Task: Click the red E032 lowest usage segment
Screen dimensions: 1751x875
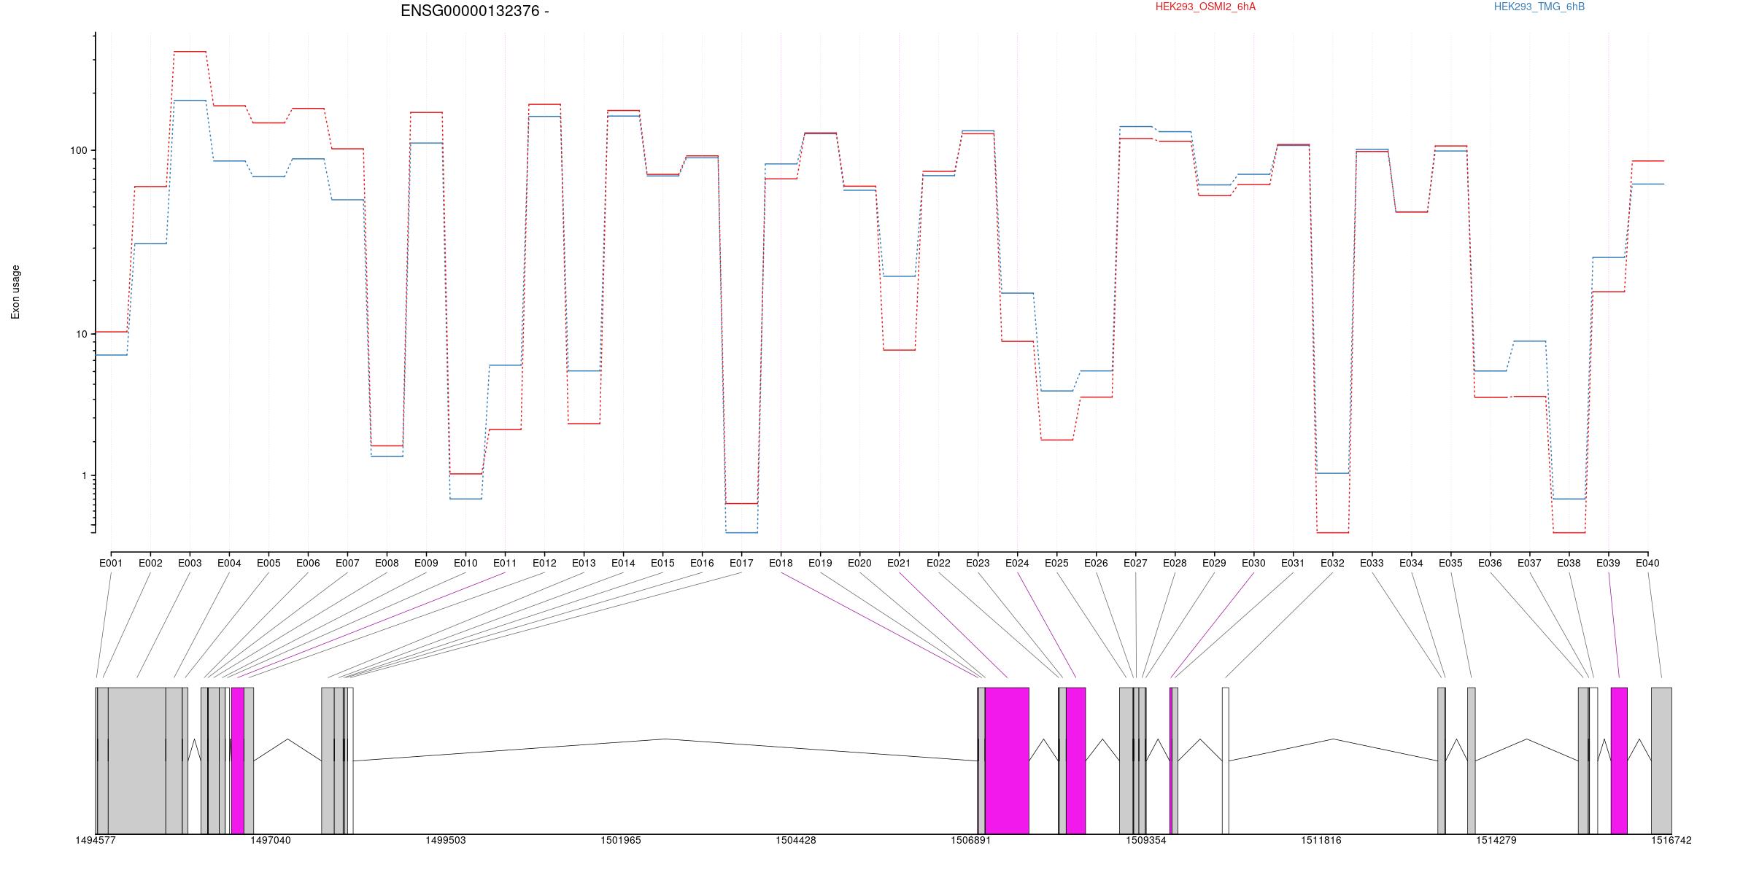Action: [x=1332, y=533]
